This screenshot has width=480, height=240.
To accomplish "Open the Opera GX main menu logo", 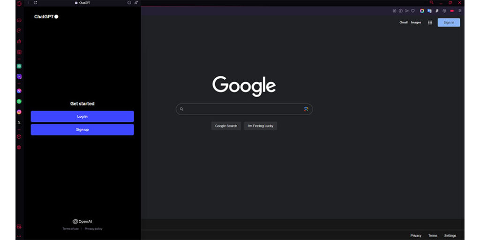I will pos(19,3).
